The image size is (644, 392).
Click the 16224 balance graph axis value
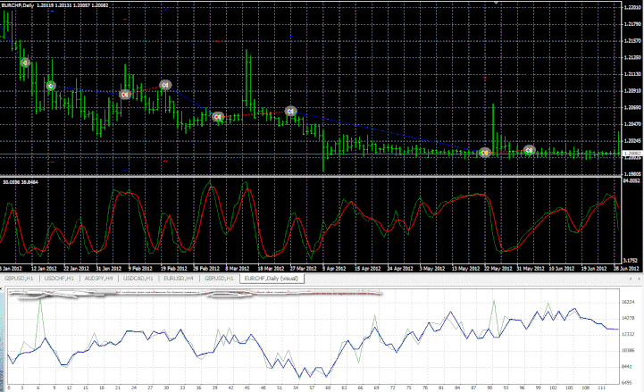(x=629, y=302)
